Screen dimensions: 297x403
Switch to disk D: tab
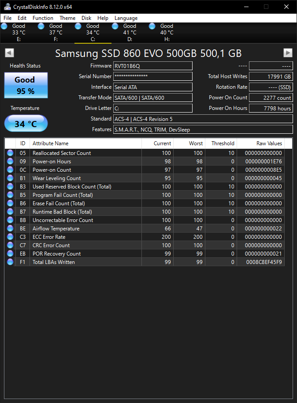(x=130, y=33)
